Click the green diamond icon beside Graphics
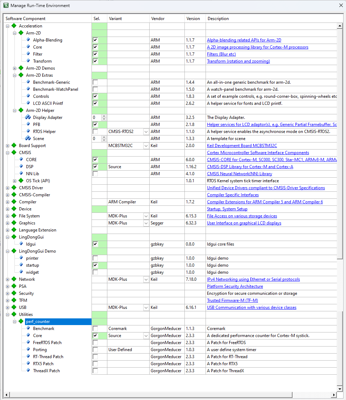This screenshot has height=400, width=346. point(14,223)
